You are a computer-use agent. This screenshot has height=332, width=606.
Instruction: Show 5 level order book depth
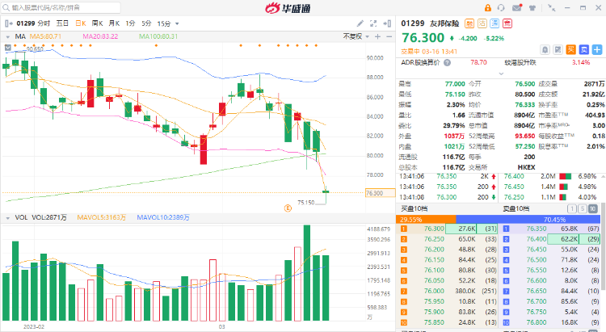(x=582, y=208)
